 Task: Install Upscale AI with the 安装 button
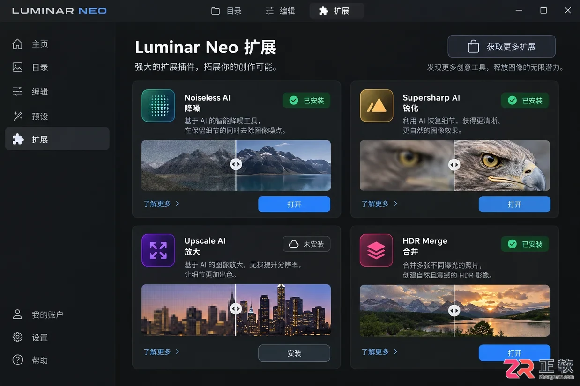[x=294, y=353]
